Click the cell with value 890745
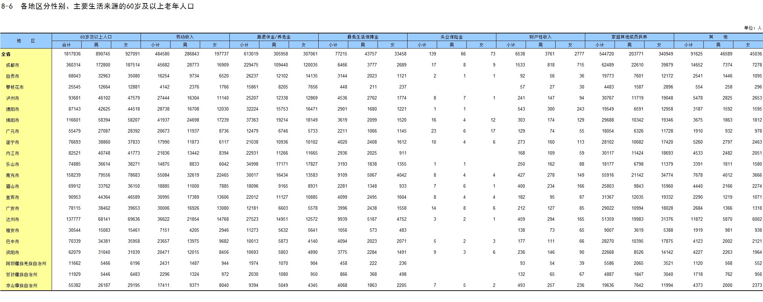 103,54
